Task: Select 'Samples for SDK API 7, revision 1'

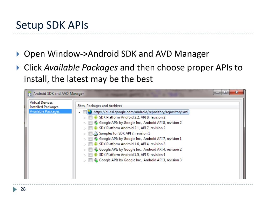Action: coord(124,133)
